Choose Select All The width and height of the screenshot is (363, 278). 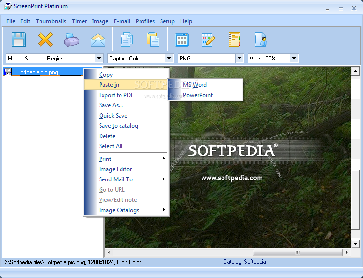[x=127, y=146]
